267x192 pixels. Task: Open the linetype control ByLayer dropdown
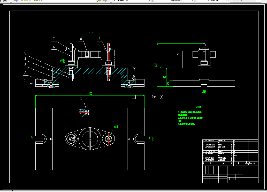point(174,1)
